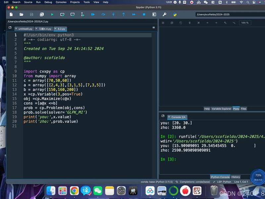Open the editor pane options hamburger menu

(x=154, y=28)
